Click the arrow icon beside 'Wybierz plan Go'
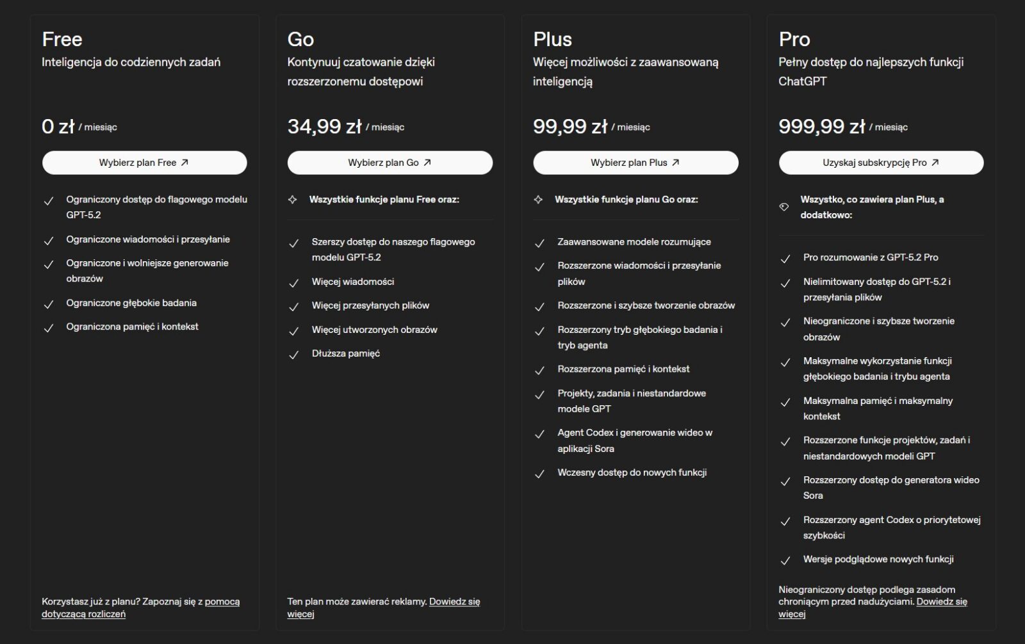 427,163
